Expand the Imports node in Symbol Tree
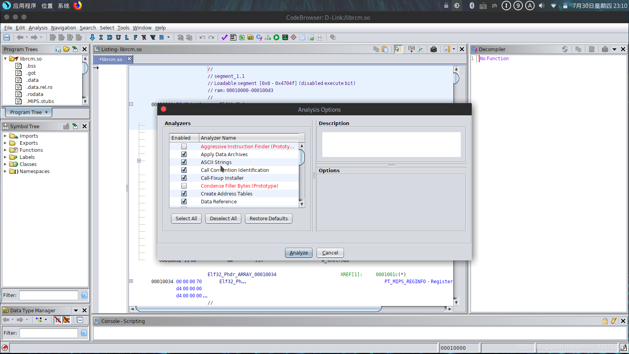Screen dimensions: 629x354 coord(5,136)
